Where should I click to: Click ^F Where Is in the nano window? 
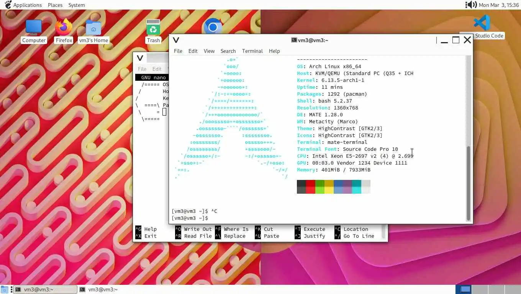pos(232,229)
